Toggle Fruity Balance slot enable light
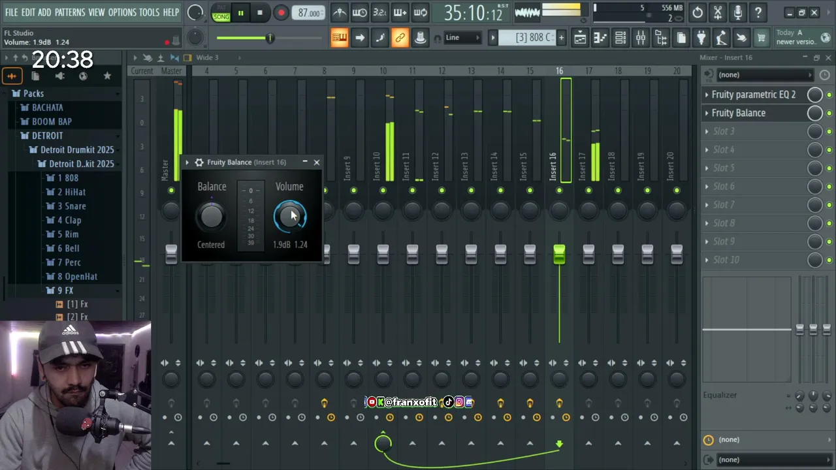This screenshot has width=836, height=470. (x=829, y=113)
